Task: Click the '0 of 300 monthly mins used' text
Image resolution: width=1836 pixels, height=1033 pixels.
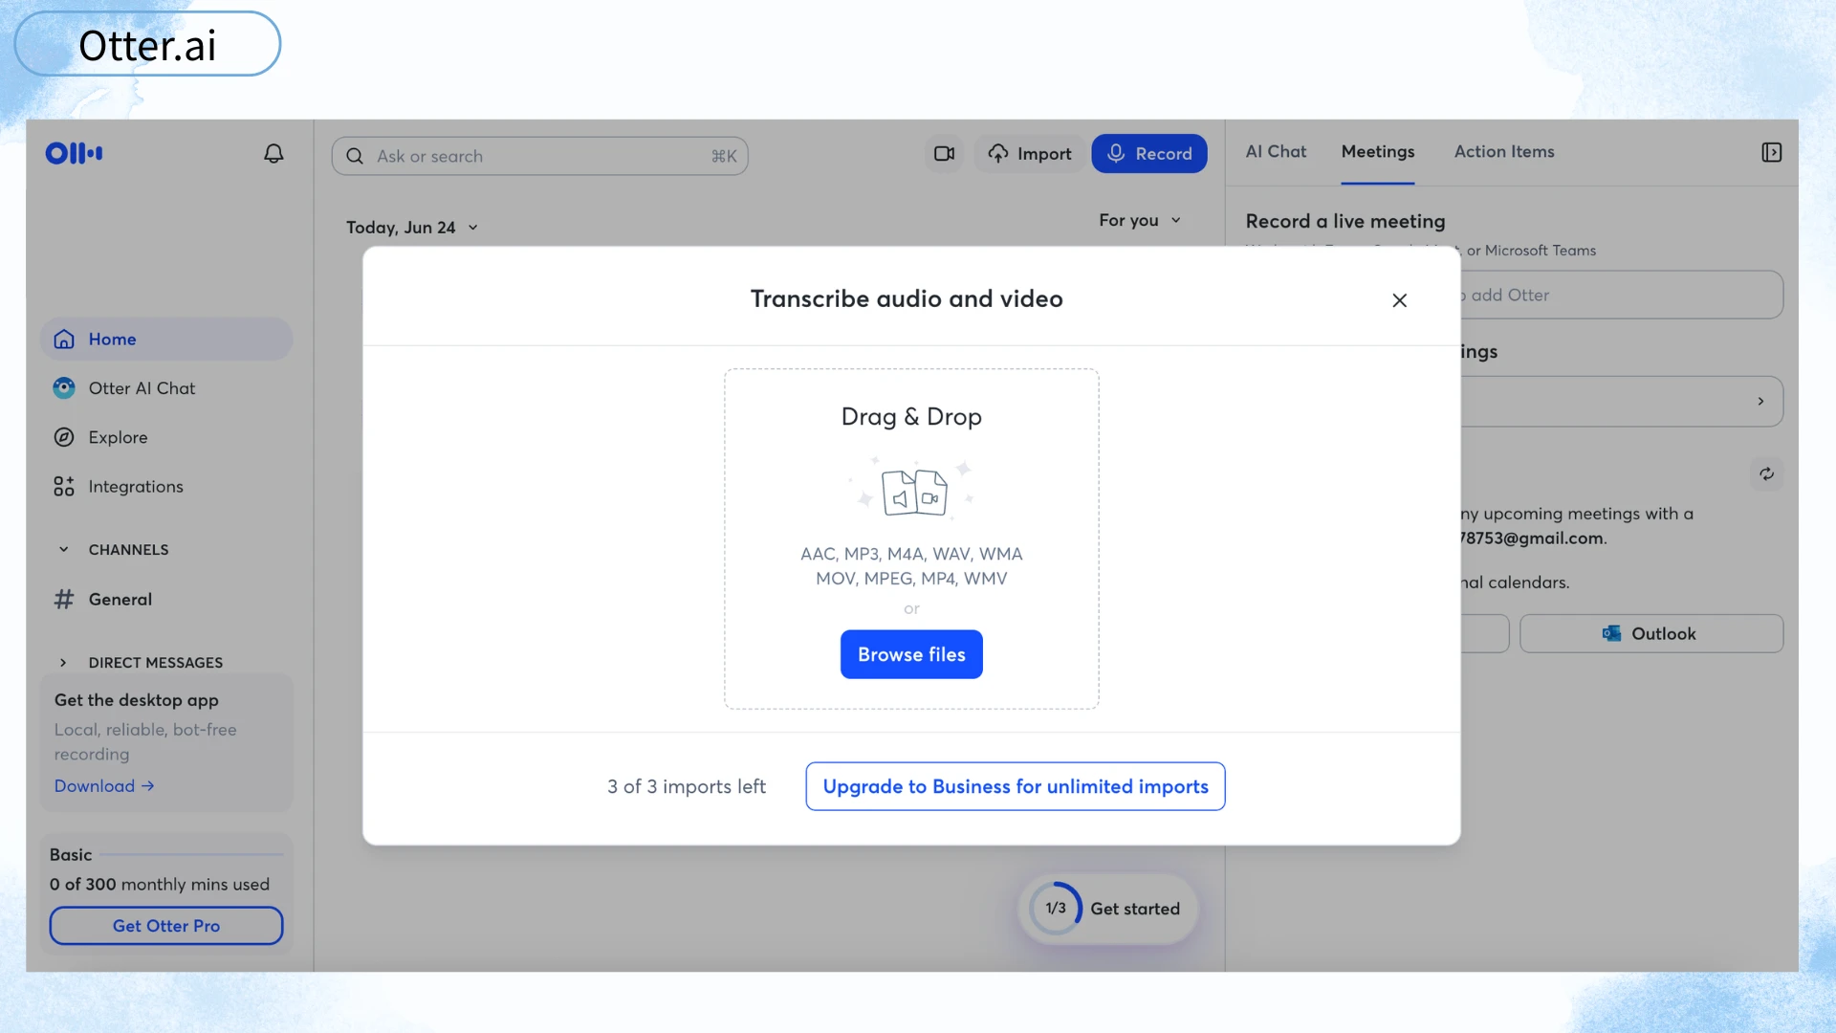Action: point(160,885)
